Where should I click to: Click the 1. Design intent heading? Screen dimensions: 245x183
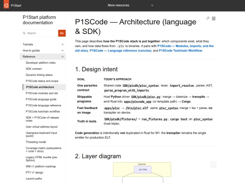click(96, 69)
